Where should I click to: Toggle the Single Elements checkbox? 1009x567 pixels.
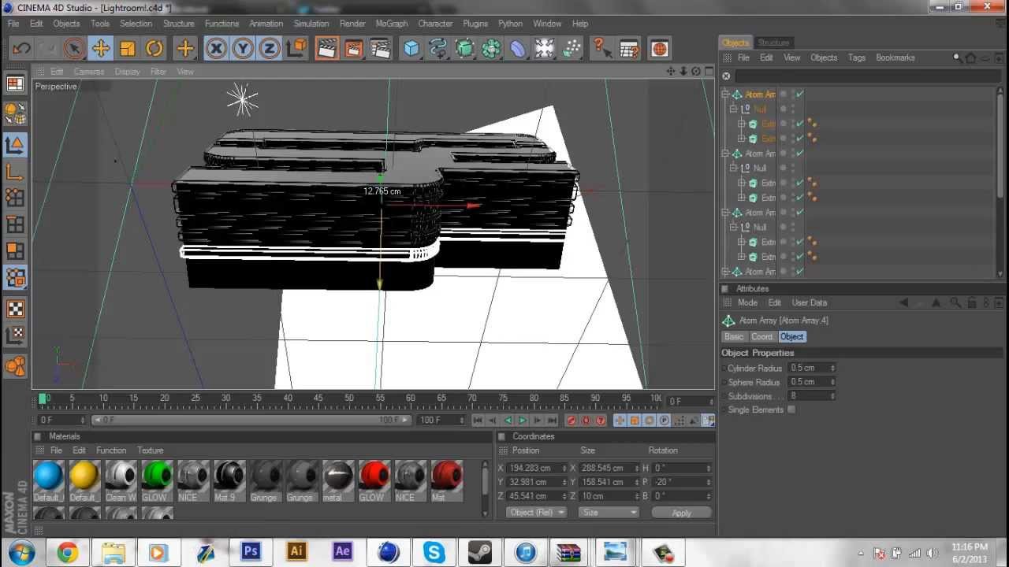point(791,409)
